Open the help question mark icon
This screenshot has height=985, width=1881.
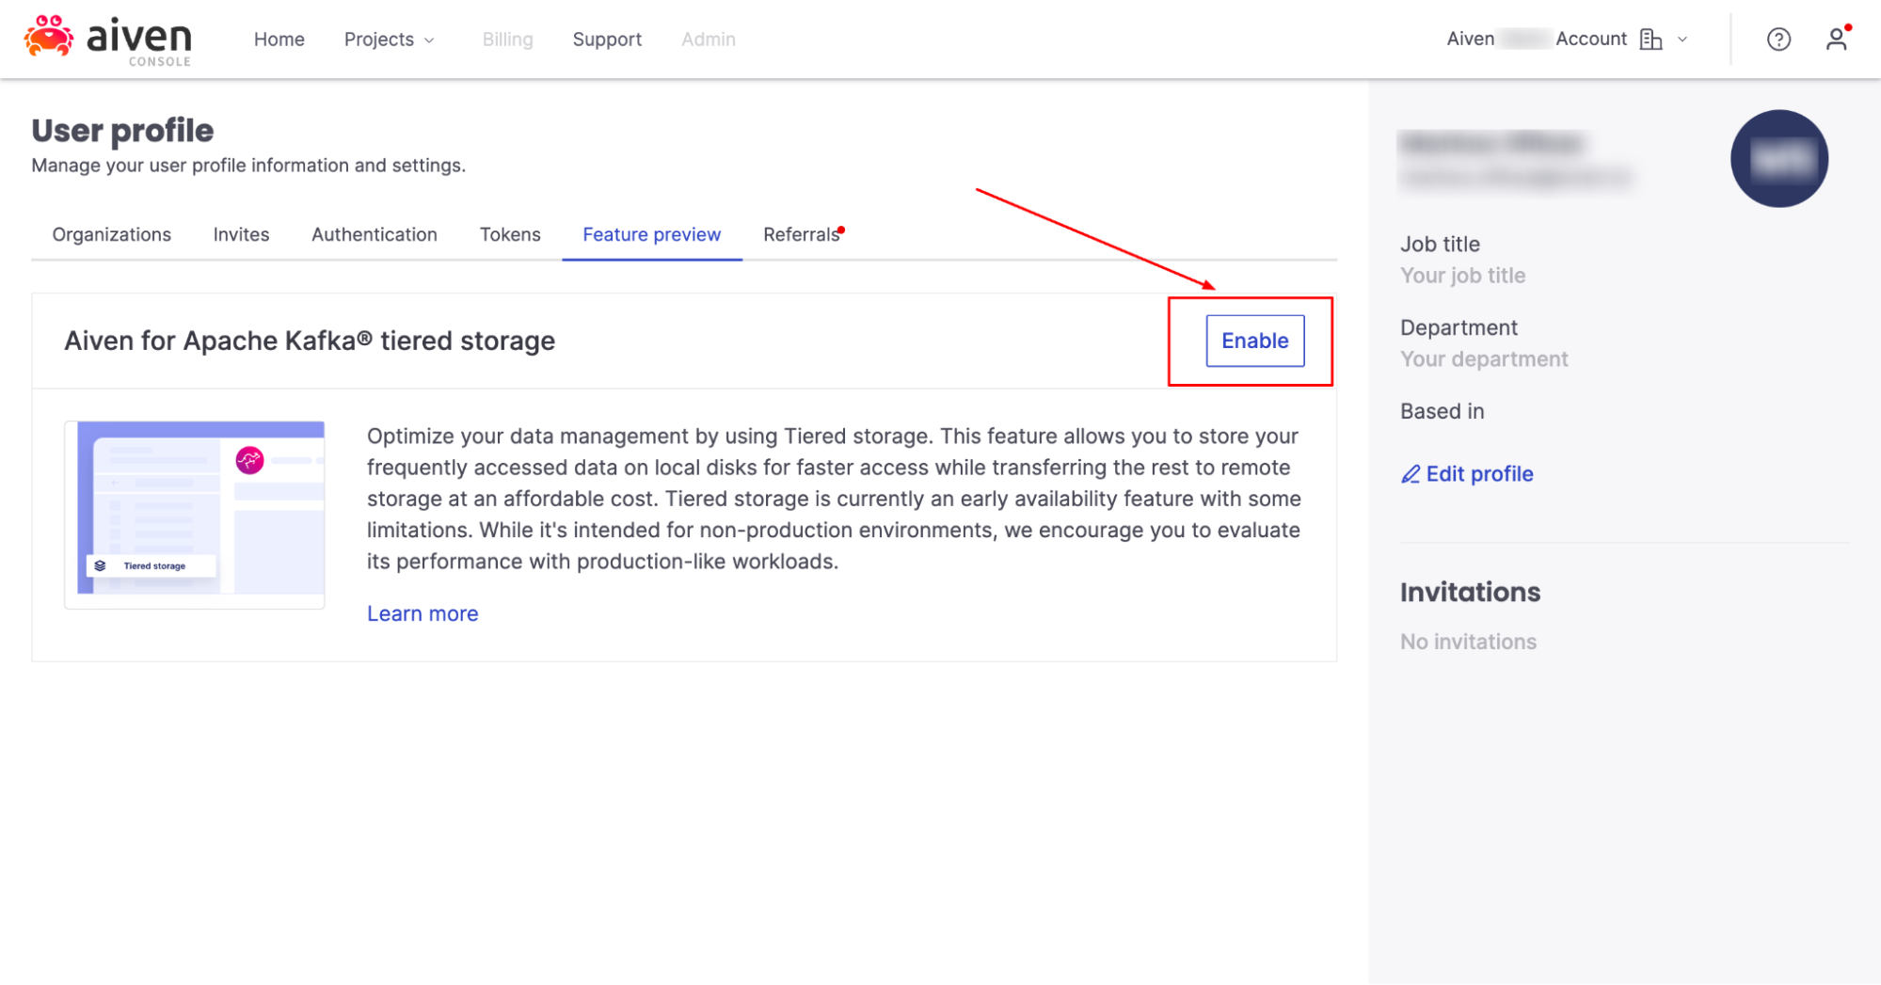[x=1778, y=40]
